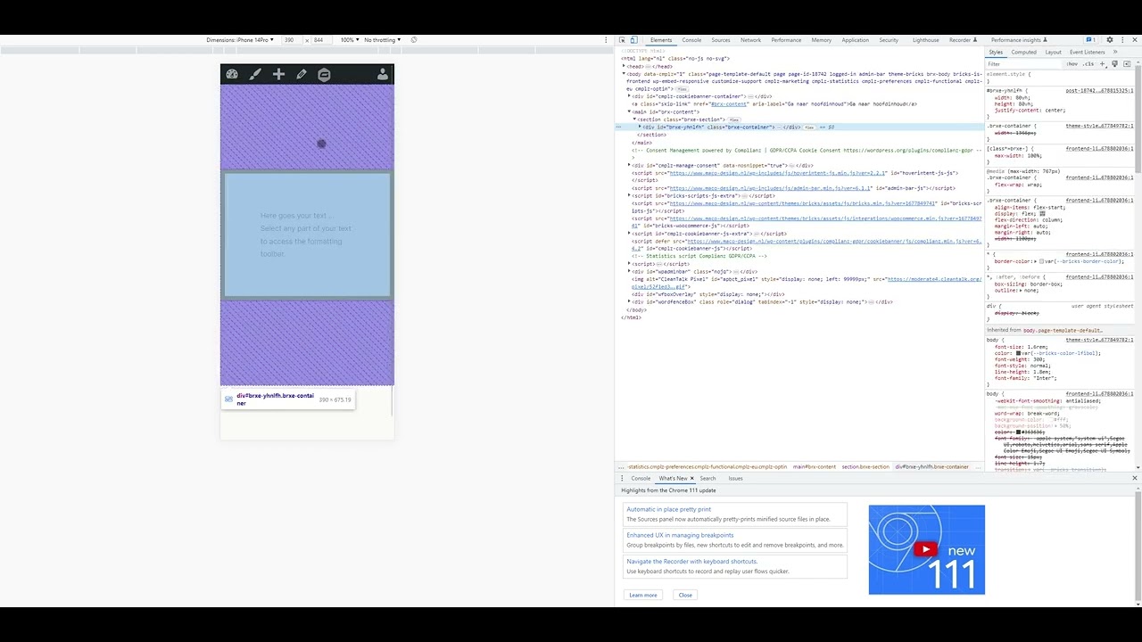The image size is (1142, 642).
Task: Click the Learn more button
Action: (643, 595)
